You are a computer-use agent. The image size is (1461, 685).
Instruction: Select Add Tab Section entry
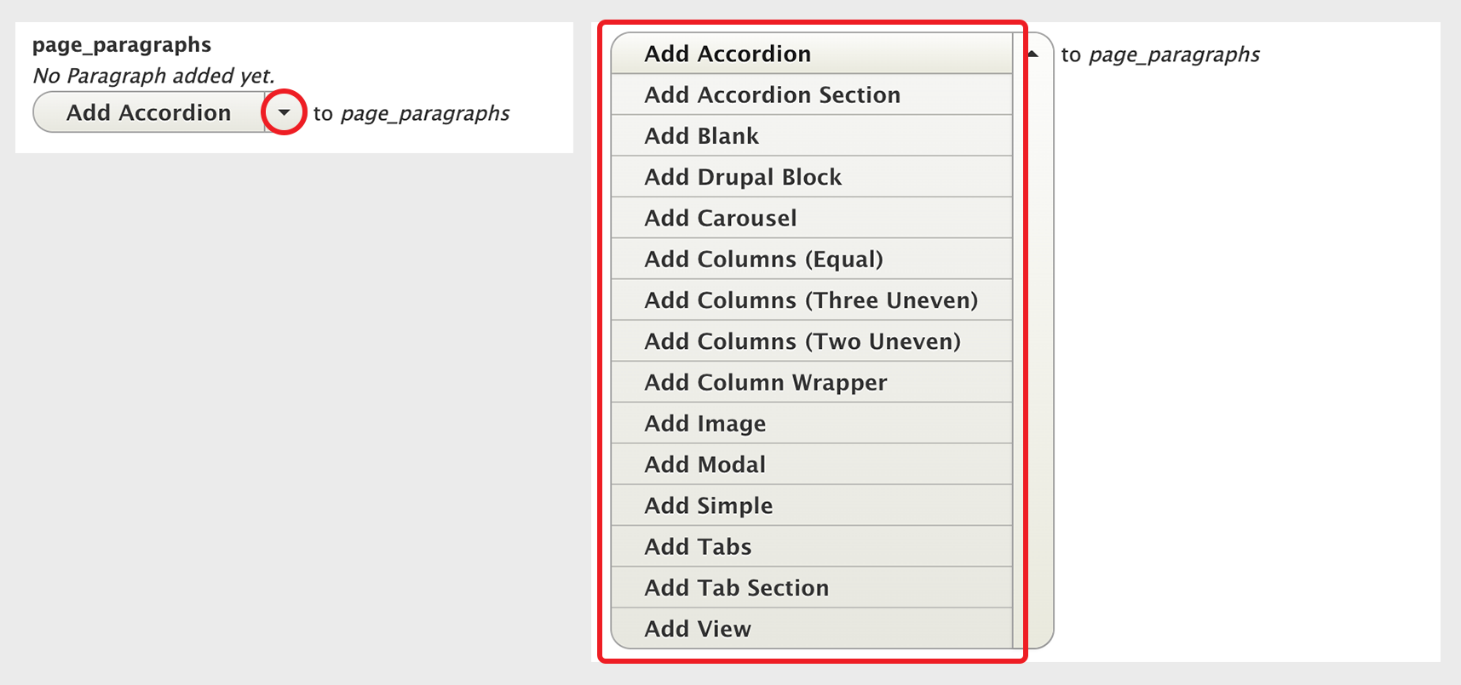tap(812, 587)
